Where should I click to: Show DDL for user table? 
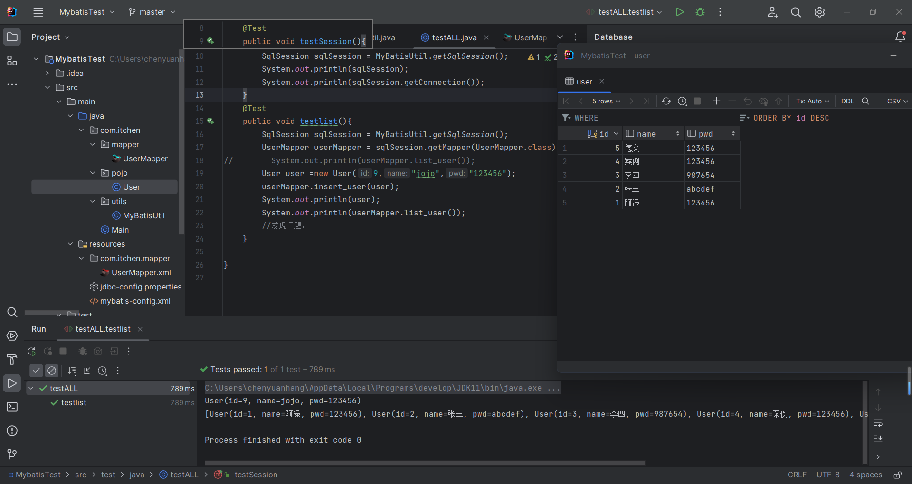[x=847, y=101]
